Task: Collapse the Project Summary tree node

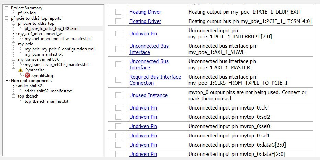Action: tap(7, 8)
